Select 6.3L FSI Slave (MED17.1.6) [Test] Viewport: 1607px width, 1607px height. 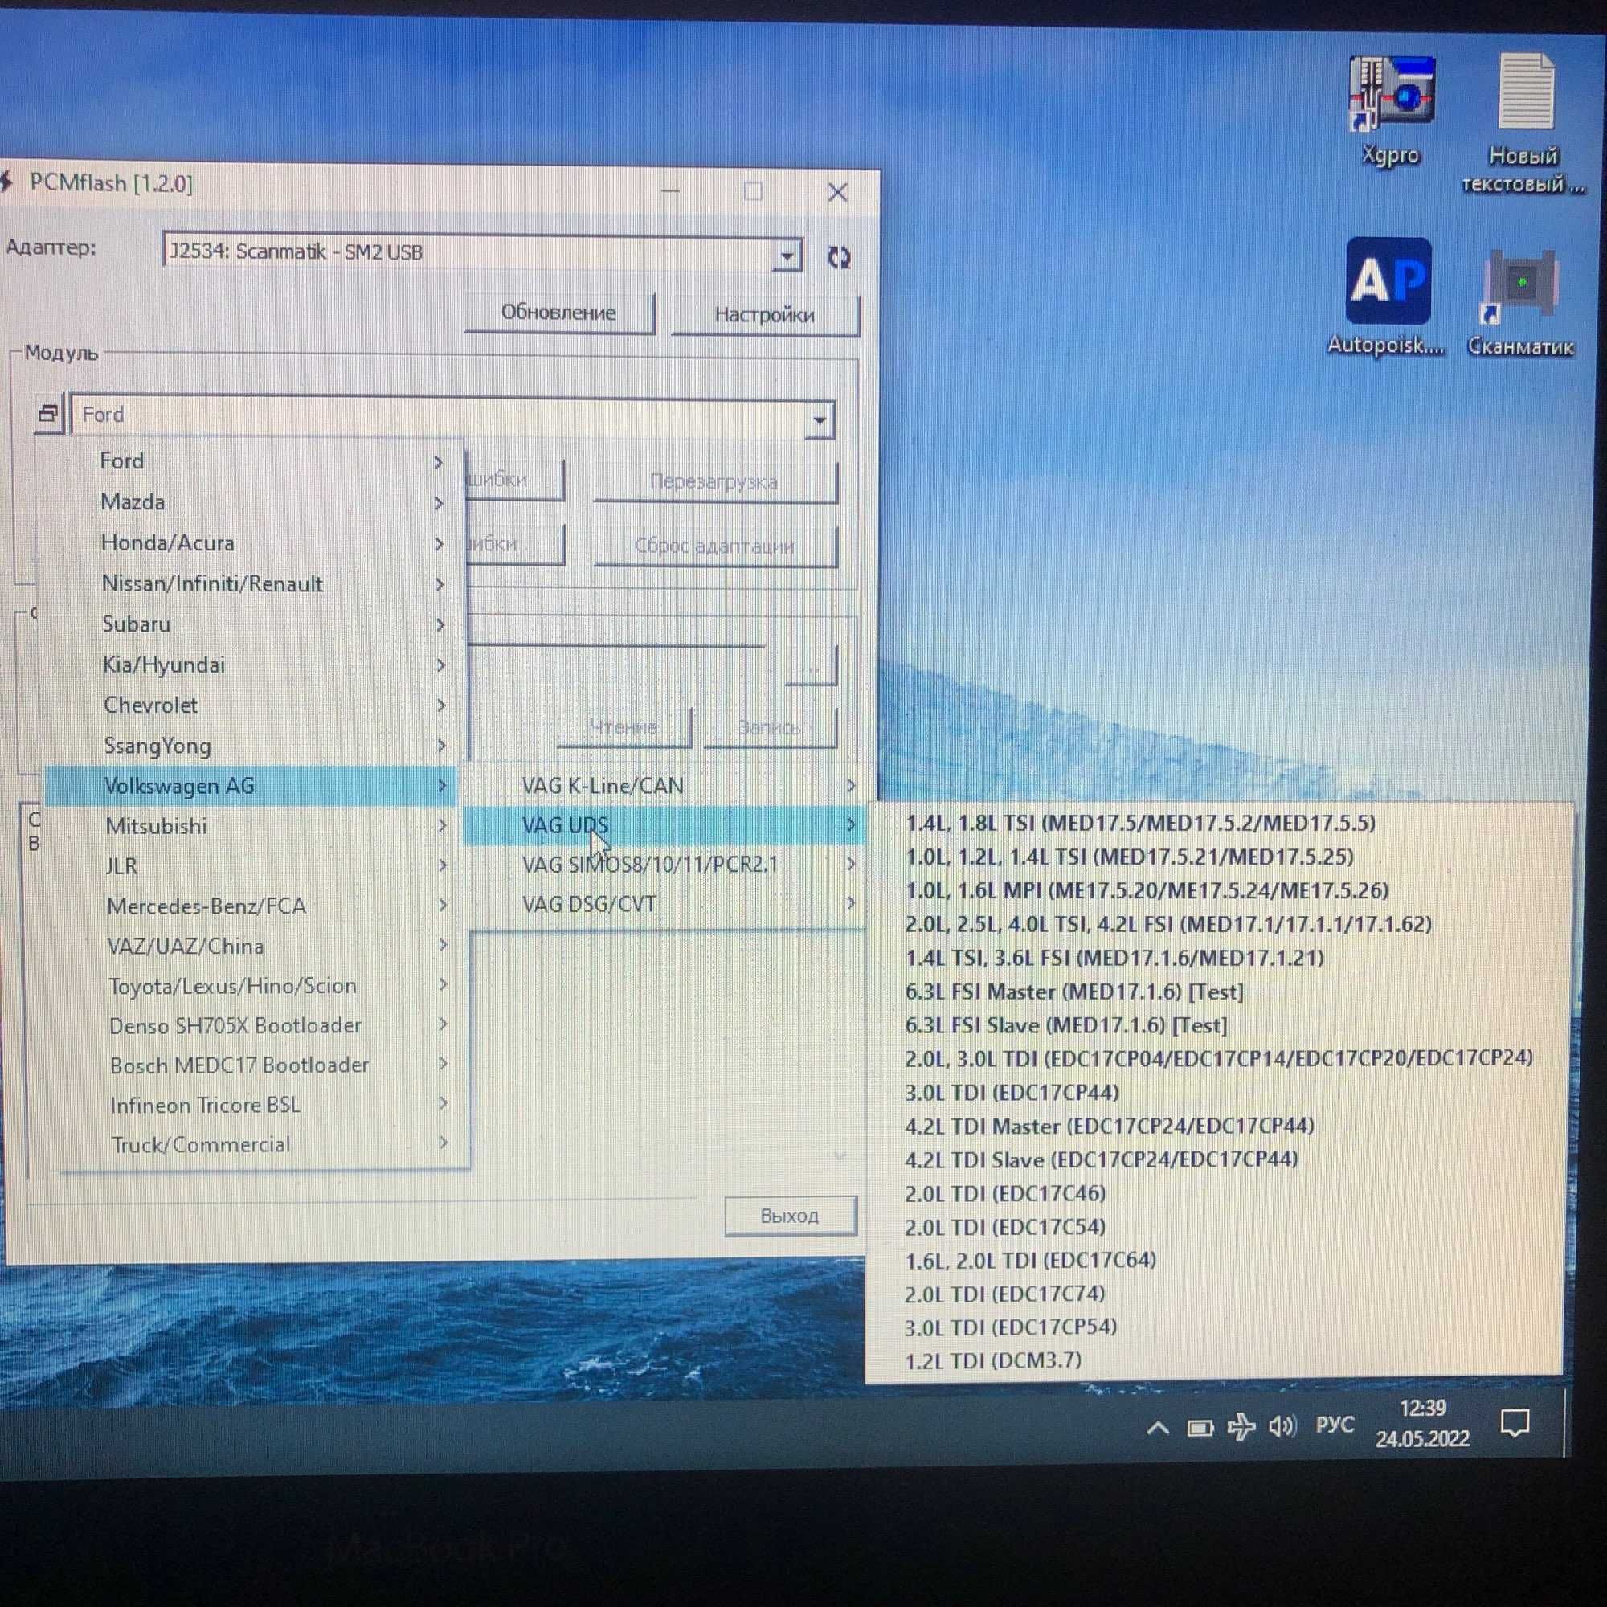(x=1066, y=1024)
